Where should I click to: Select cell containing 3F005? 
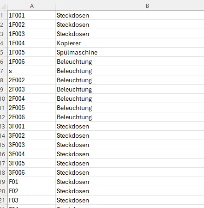[31, 163]
